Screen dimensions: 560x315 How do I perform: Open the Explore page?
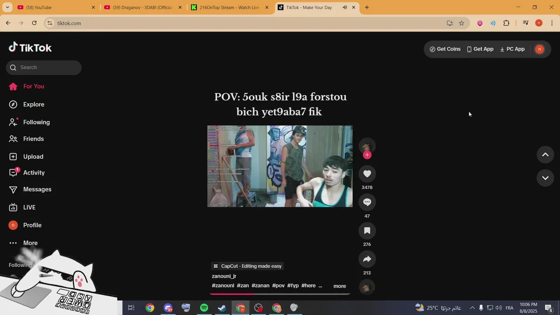pyautogui.click(x=27, y=104)
